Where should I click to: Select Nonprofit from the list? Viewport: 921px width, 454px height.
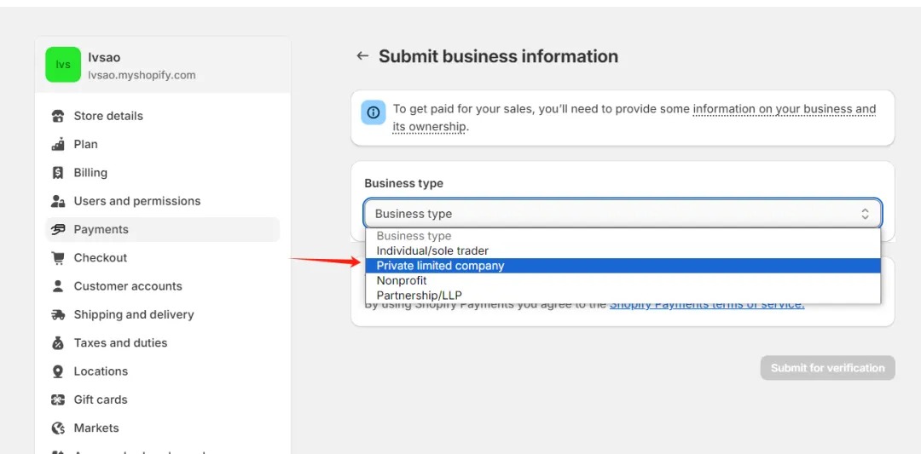point(402,280)
